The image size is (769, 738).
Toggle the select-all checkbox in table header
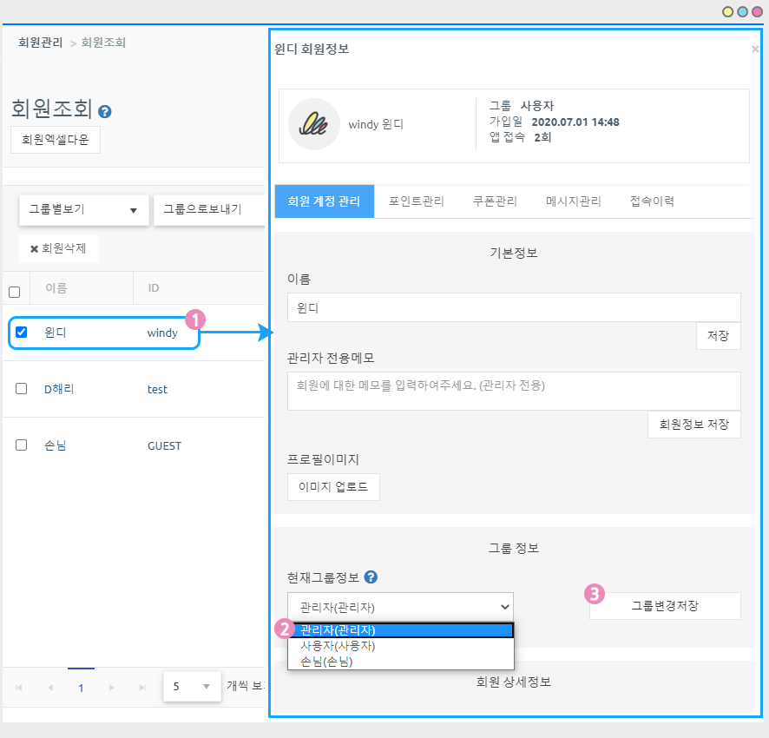[14, 292]
